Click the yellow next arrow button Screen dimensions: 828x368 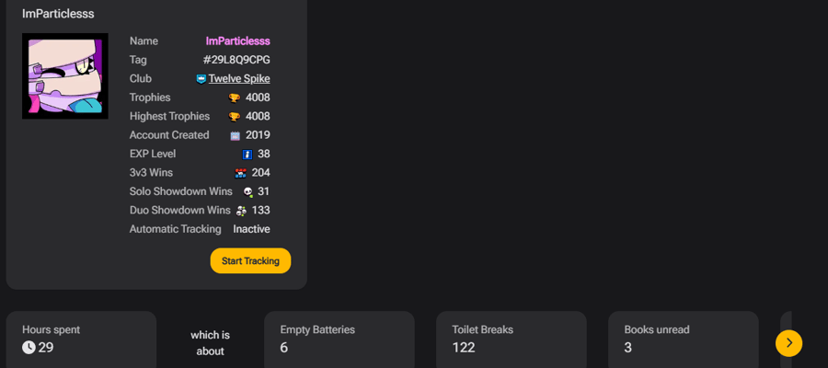point(789,343)
